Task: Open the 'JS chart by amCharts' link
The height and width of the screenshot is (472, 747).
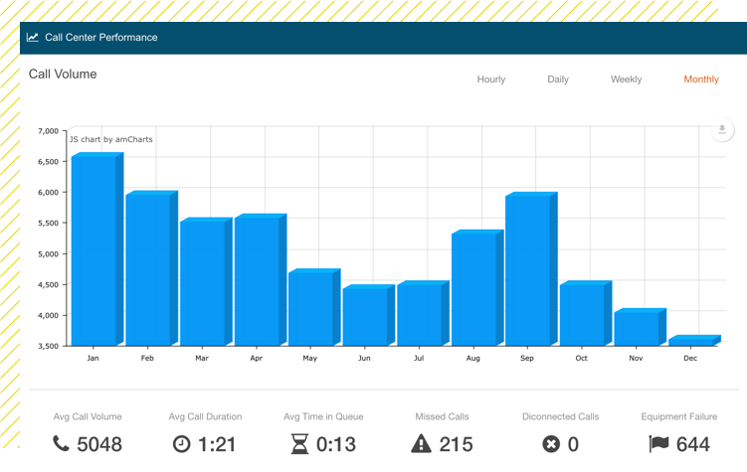Action: point(111,139)
